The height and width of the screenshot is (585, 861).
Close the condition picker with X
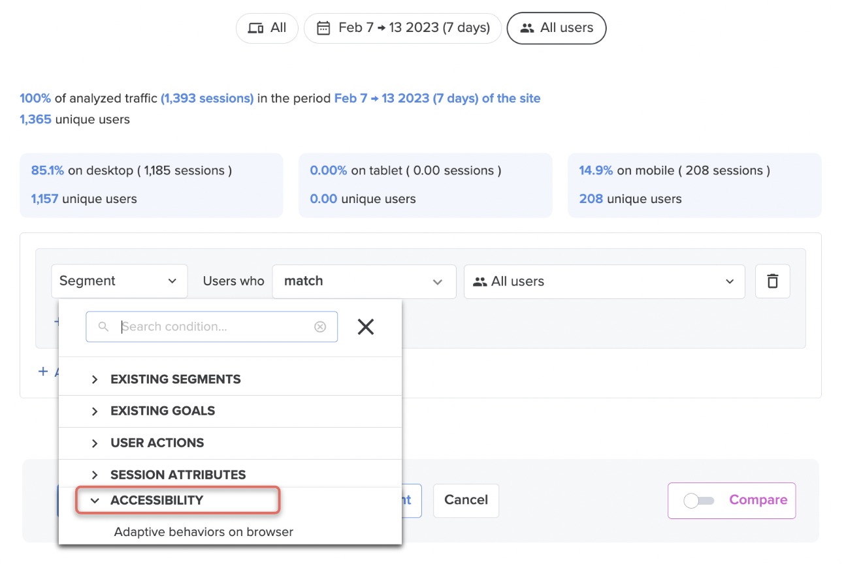pyautogui.click(x=366, y=326)
